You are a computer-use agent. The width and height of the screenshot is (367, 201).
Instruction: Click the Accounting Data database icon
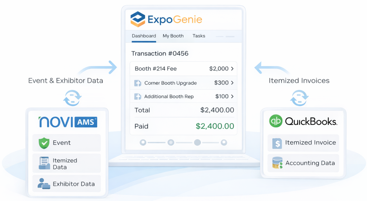pos(277,163)
